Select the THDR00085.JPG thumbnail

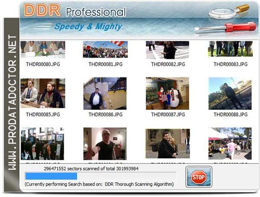[x=43, y=93]
